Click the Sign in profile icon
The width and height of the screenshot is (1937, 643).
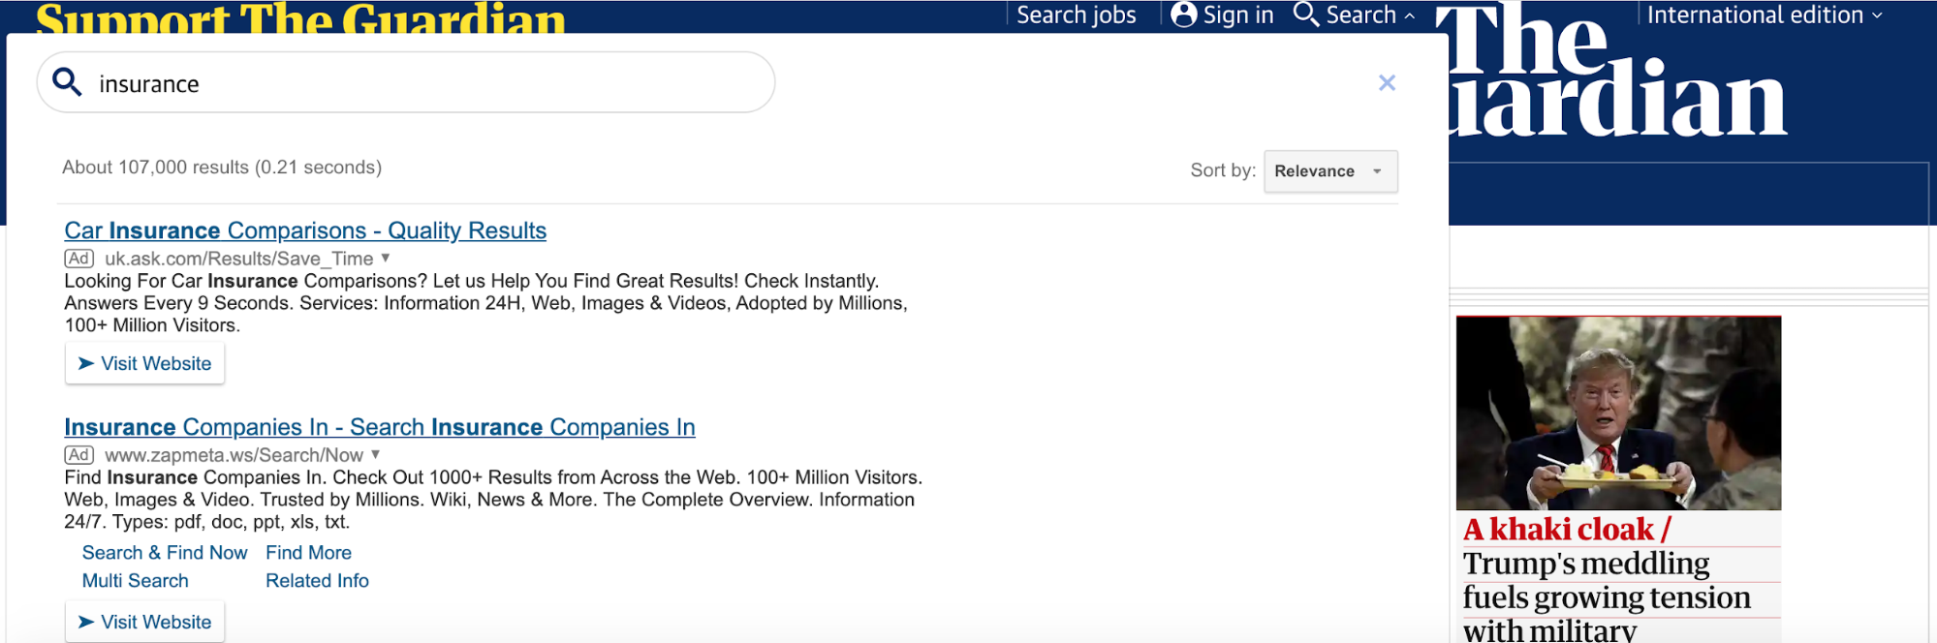(x=1183, y=15)
